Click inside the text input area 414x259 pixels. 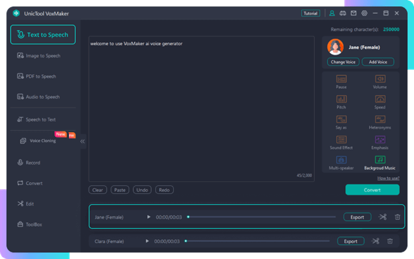coord(202,109)
